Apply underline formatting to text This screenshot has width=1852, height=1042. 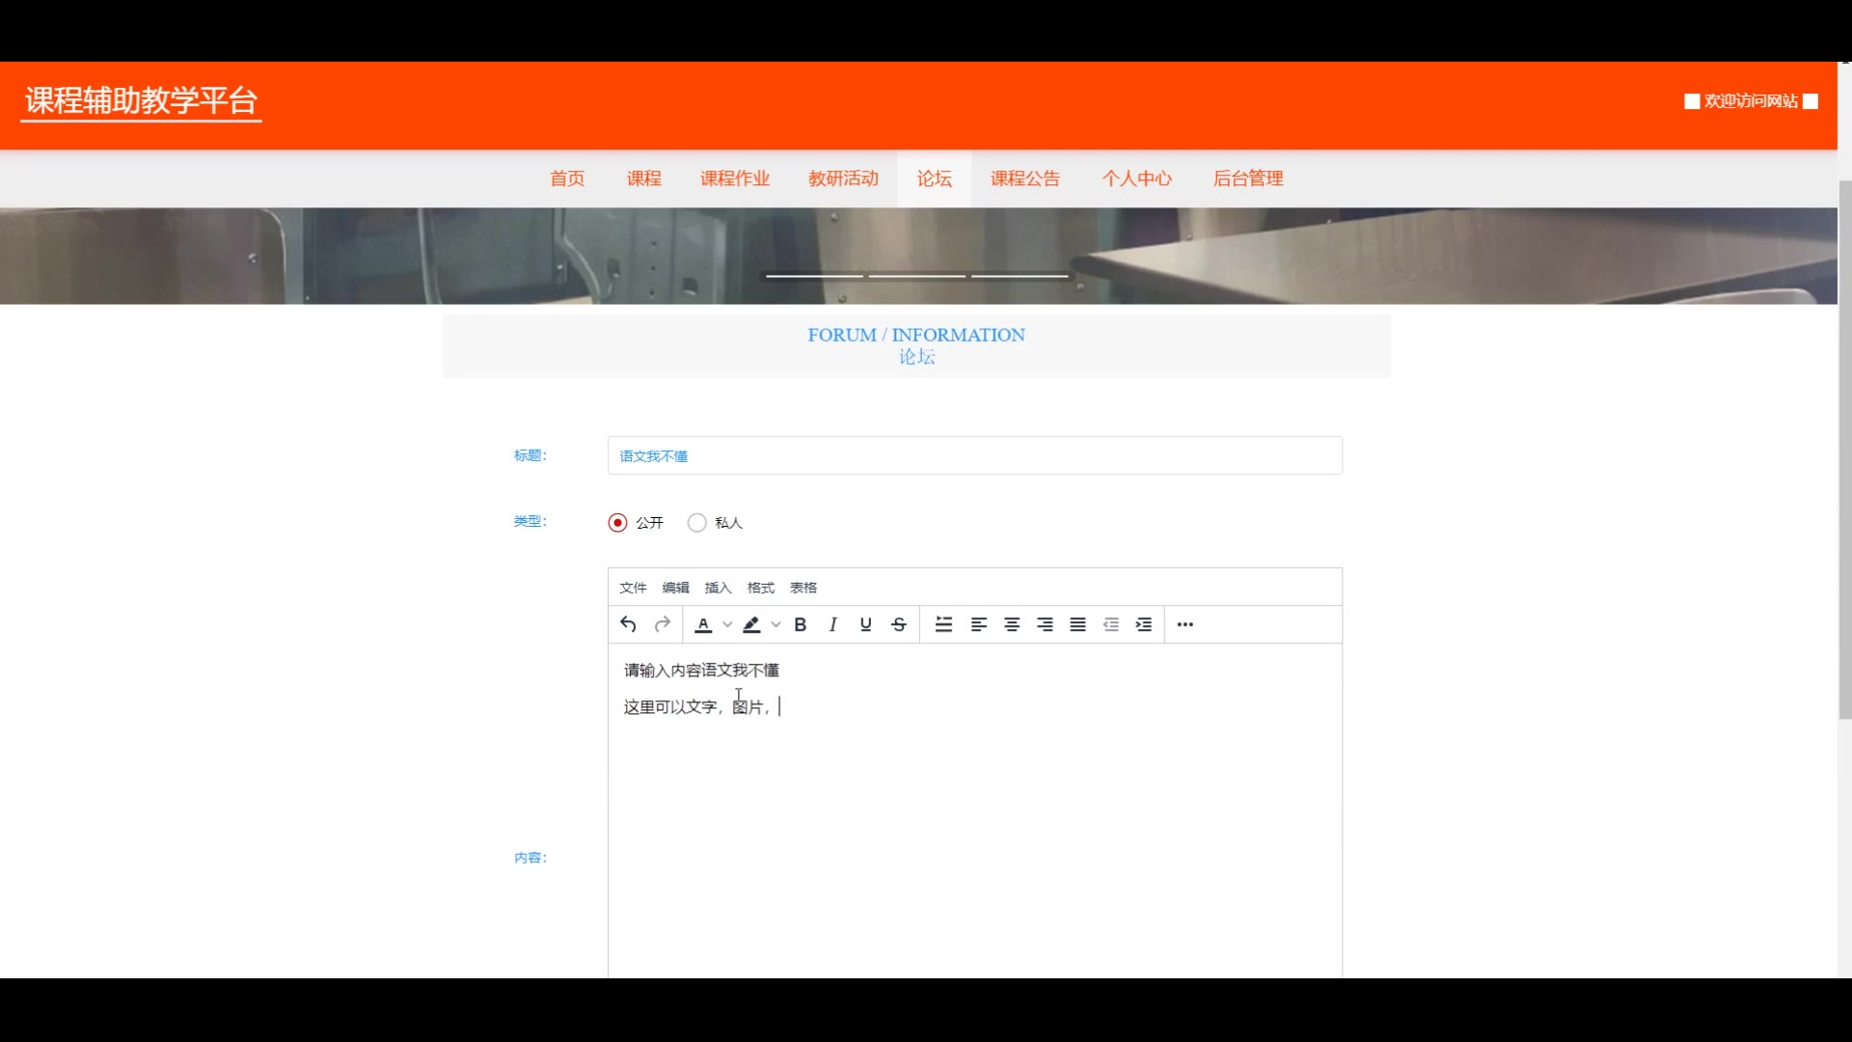[865, 624]
